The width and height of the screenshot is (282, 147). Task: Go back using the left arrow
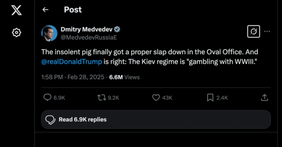45,10
